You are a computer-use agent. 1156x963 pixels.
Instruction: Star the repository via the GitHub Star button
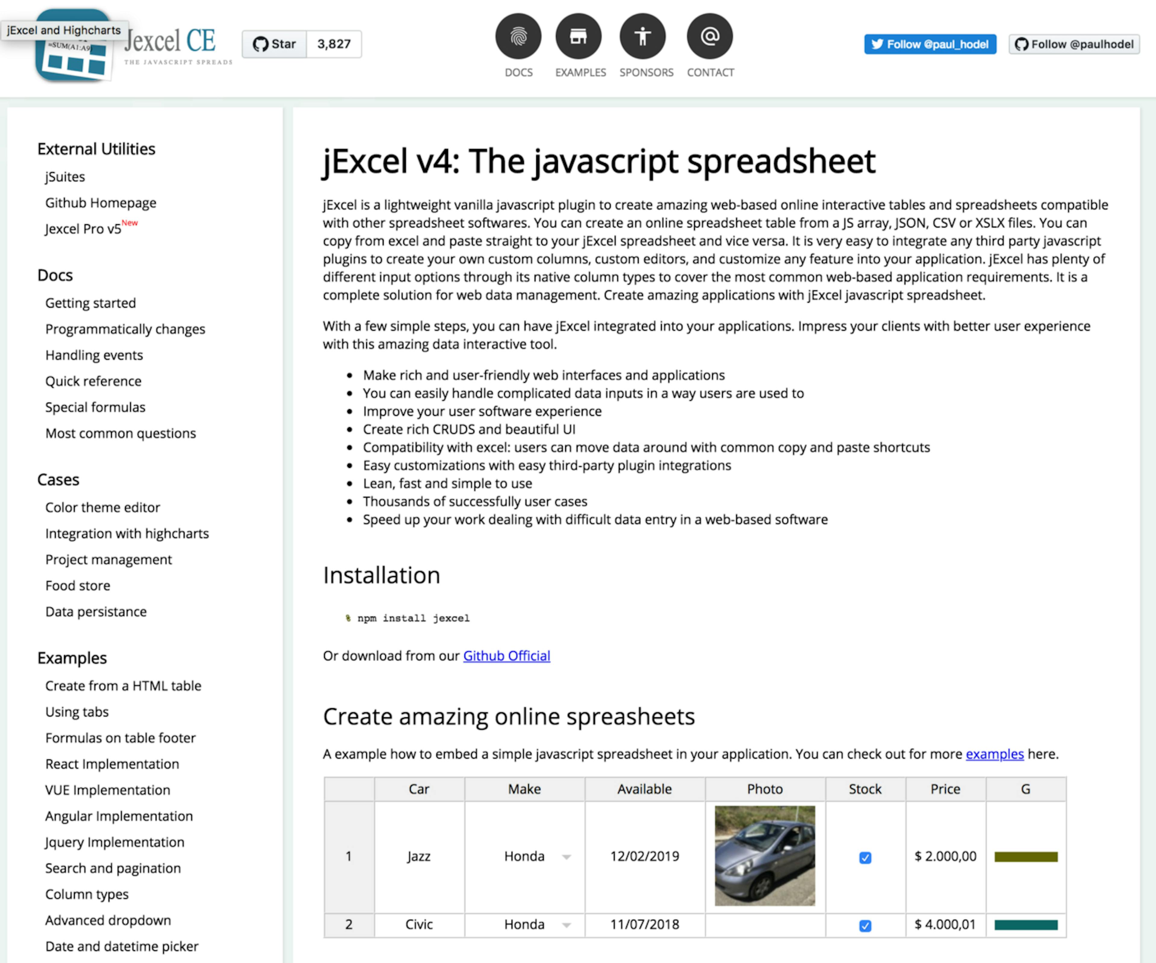pos(274,44)
